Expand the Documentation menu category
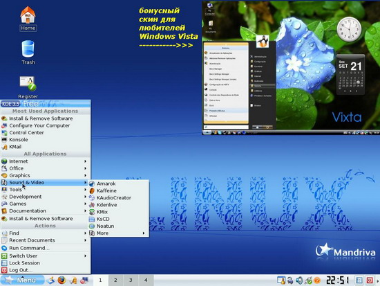 (x=46, y=211)
